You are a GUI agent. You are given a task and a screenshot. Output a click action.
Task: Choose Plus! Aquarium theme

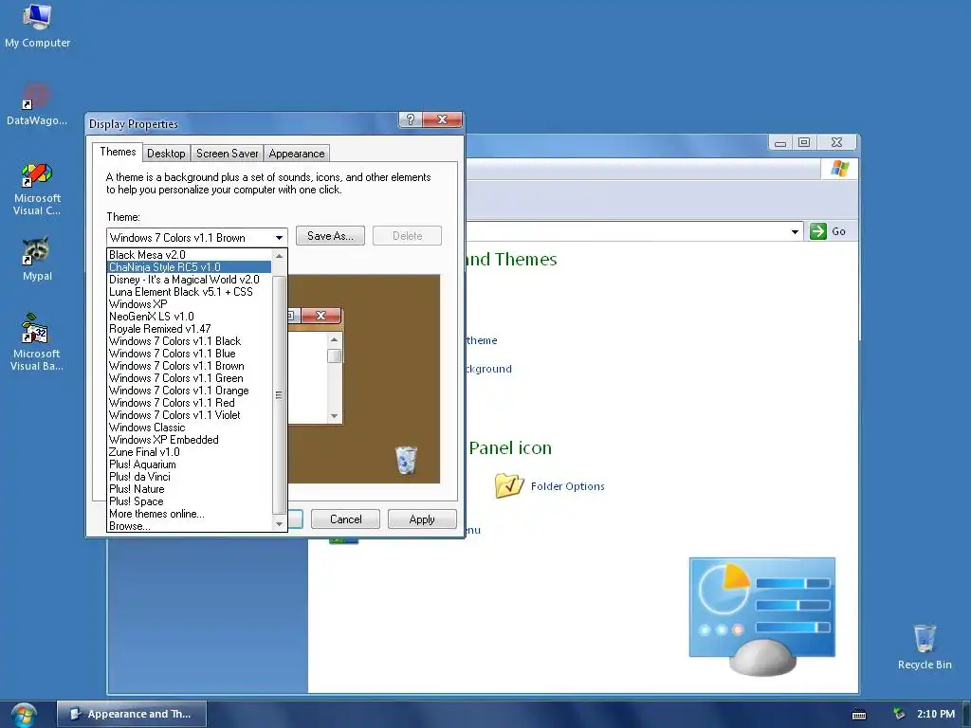(x=189, y=464)
